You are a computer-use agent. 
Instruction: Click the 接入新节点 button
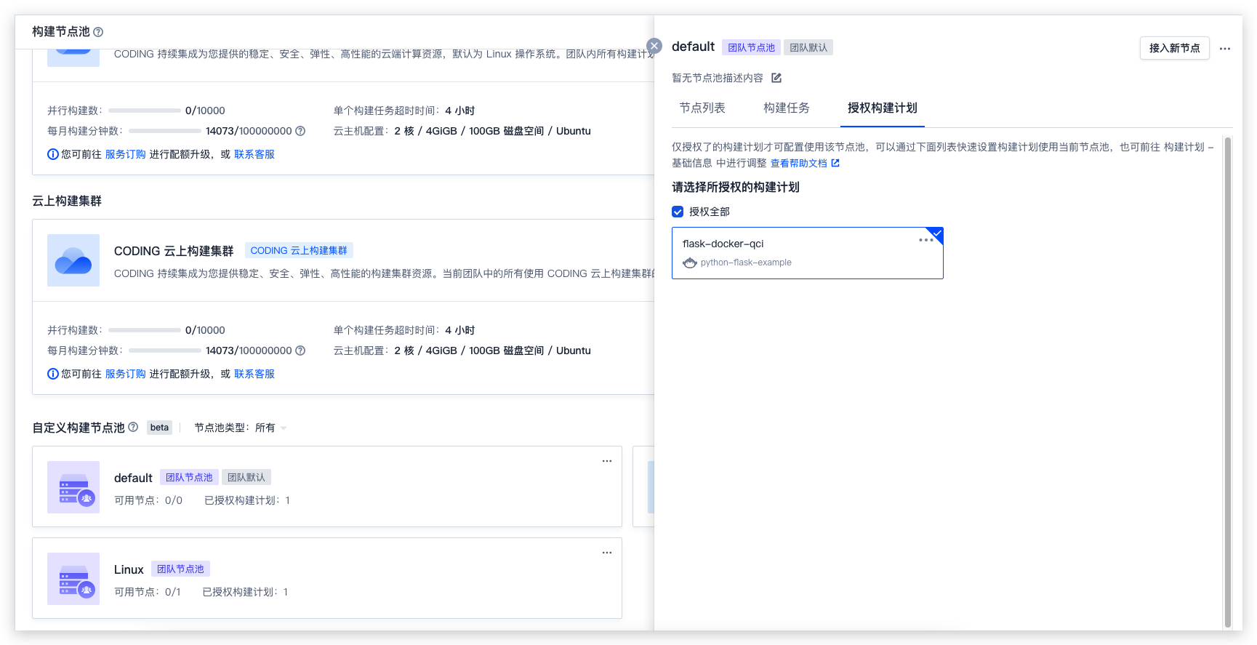coord(1175,48)
